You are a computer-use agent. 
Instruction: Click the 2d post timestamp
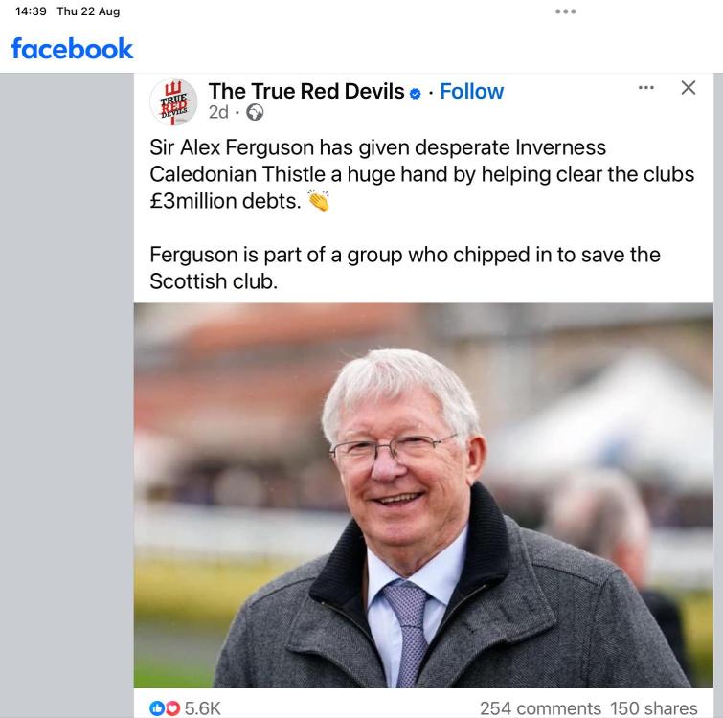[x=218, y=112]
